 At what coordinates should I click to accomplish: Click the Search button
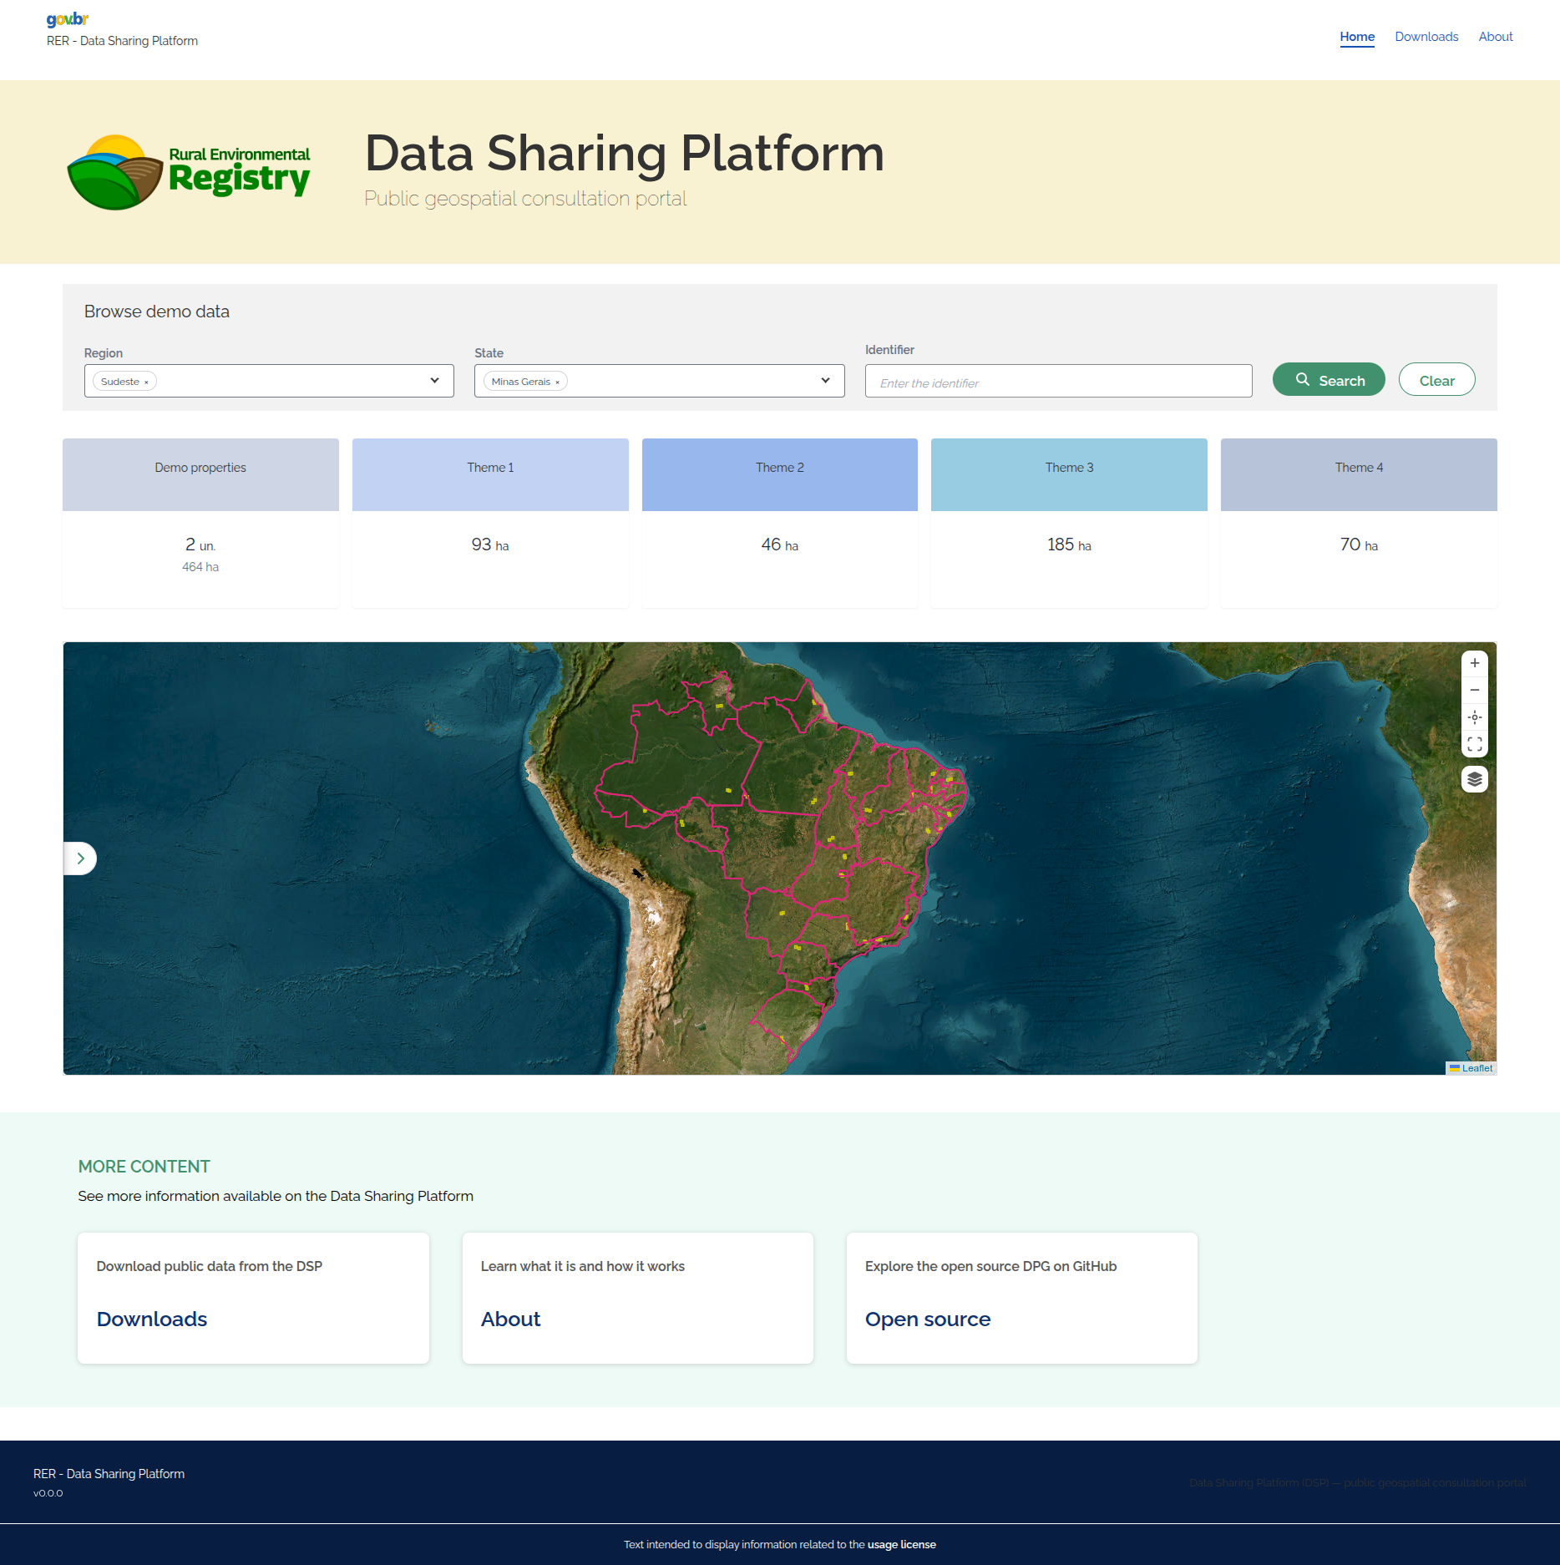1329,380
